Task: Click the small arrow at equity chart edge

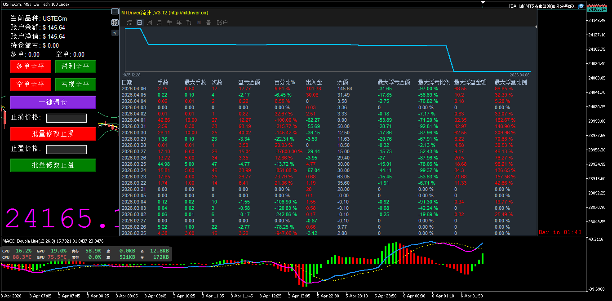Action: tap(536, 27)
